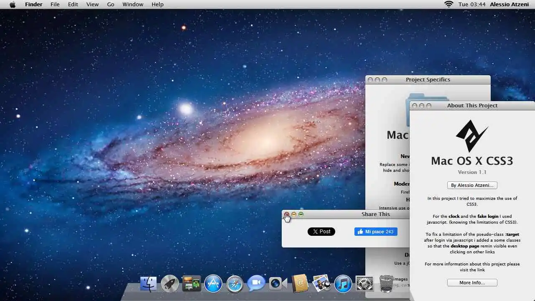Launch Safari compass icon in dock
The width and height of the screenshot is (535, 301).
point(235,284)
